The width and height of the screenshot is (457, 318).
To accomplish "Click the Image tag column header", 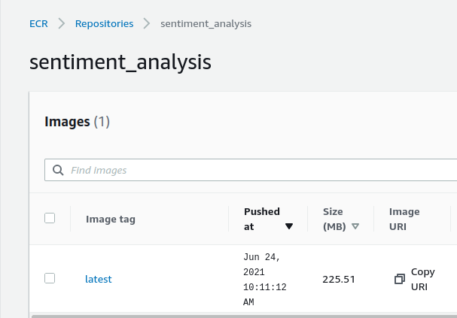I will point(111,219).
